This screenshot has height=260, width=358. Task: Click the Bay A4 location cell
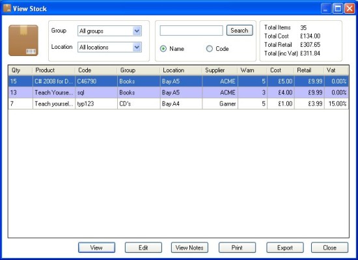point(181,104)
